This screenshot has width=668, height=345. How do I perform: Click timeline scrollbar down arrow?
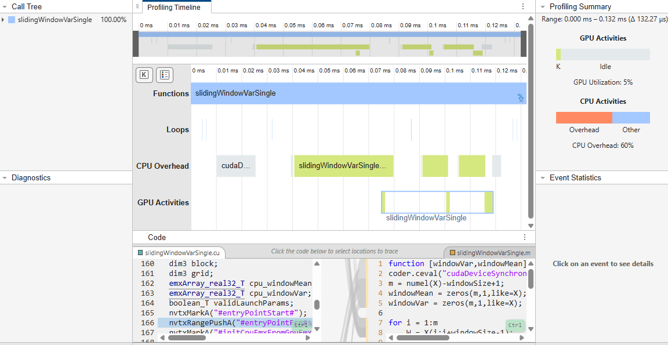pos(531,226)
